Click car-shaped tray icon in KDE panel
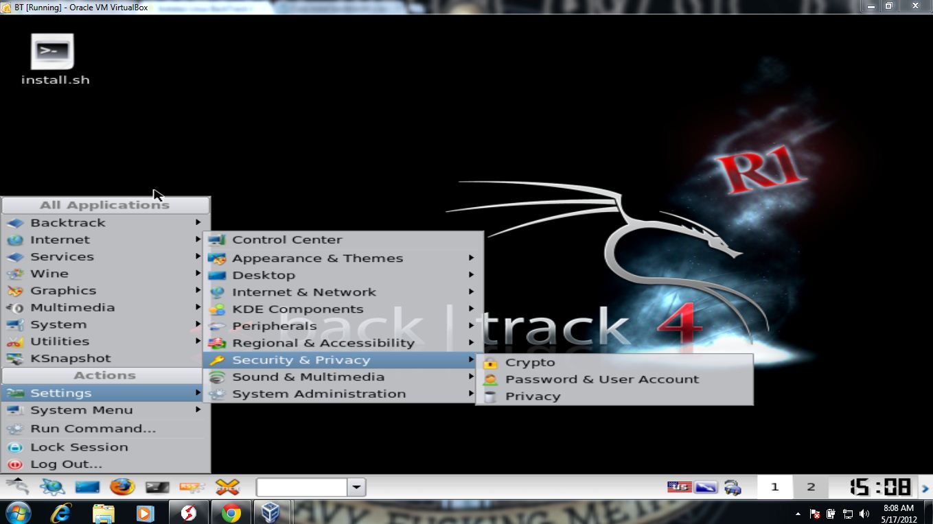The width and height of the screenshot is (933, 524). 733,488
